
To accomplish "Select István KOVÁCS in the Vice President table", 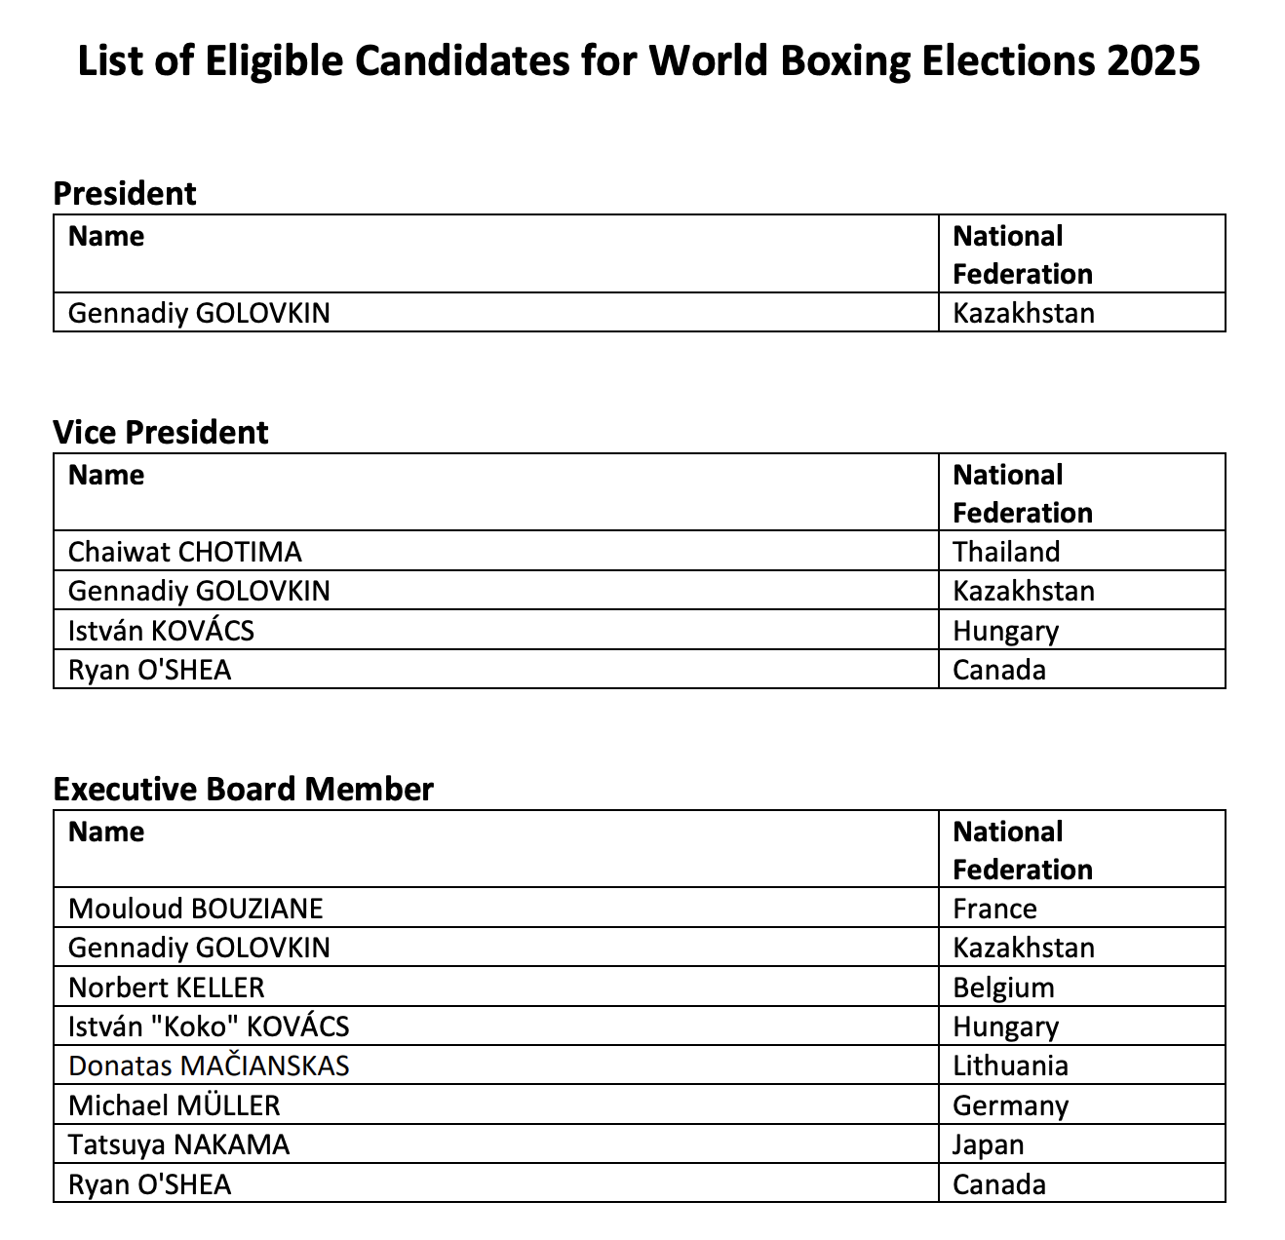I will (x=161, y=631).
